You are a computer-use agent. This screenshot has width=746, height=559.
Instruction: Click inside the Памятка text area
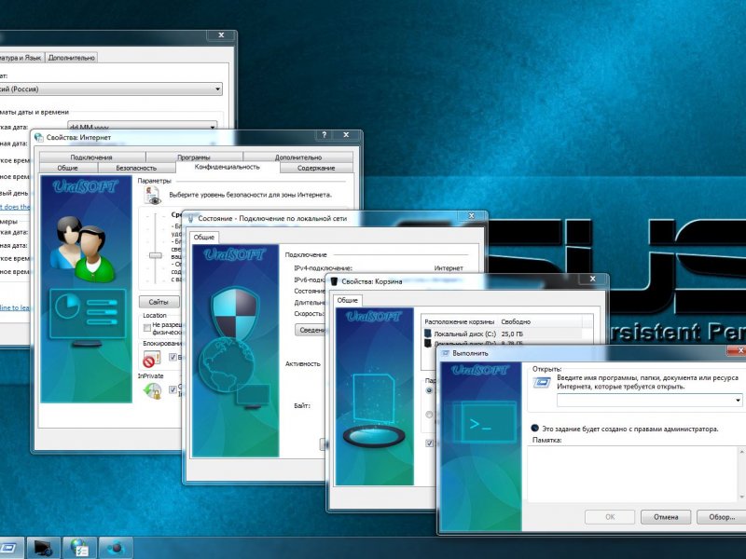click(632, 473)
